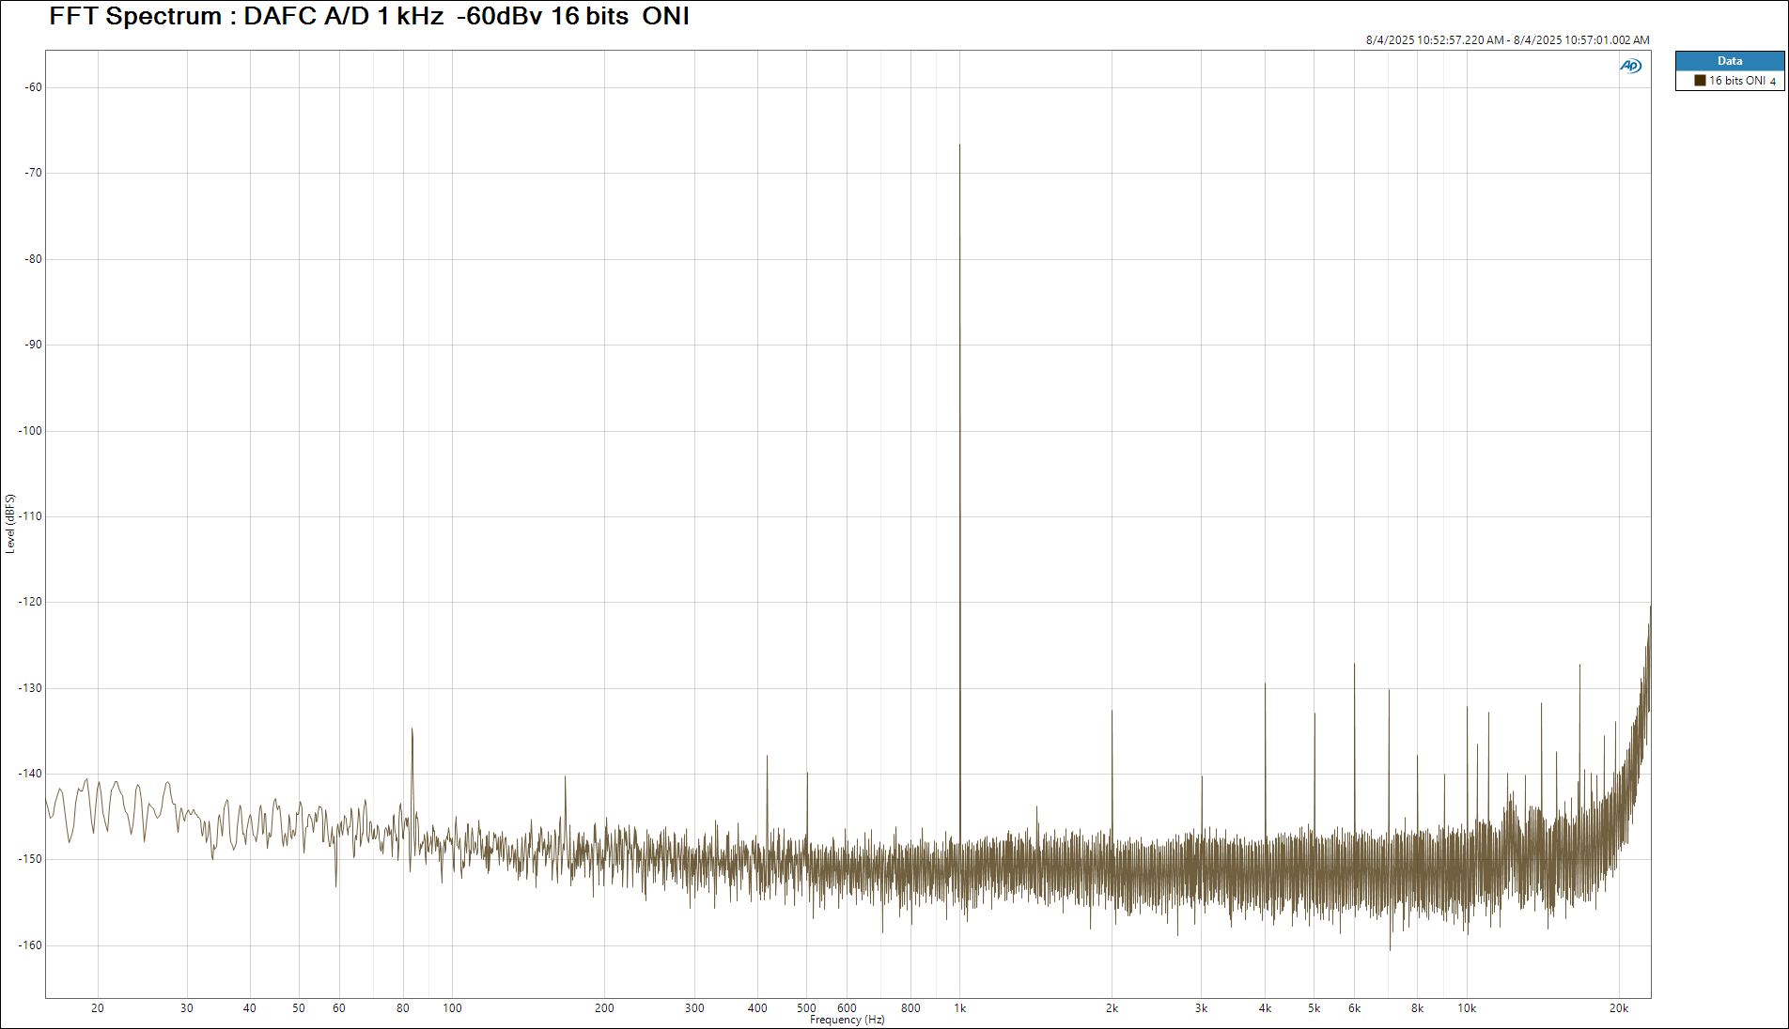
Task: Click the '20k' frequency axis label
Action: pos(1619,1008)
